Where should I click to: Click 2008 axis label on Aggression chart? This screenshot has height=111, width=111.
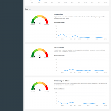(x=62, y=39)
